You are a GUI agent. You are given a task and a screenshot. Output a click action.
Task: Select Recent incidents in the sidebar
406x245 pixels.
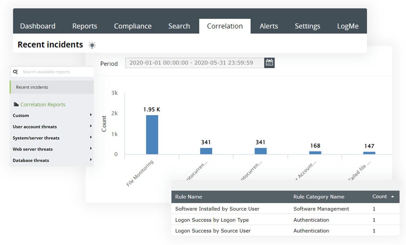pyautogui.click(x=32, y=87)
